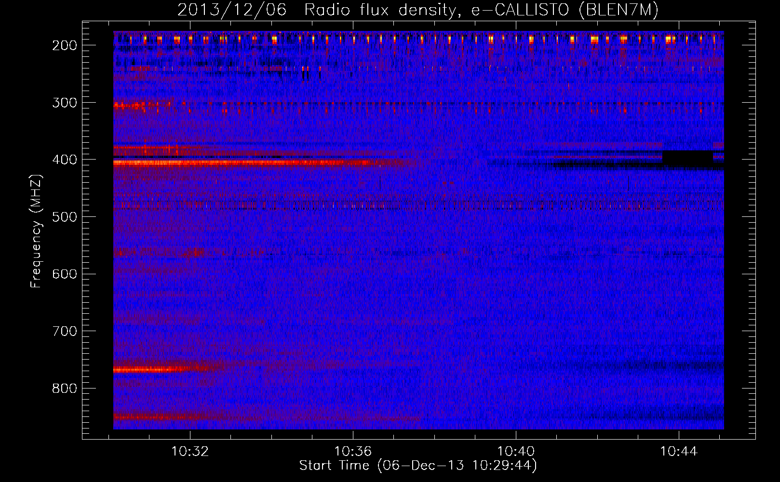780x482 pixels.
Task: Click the 10:40 time tick label
Action: pos(516,452)
